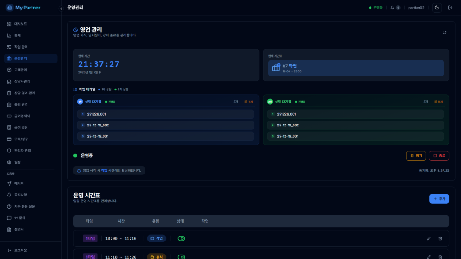Go to 대시보드 in the sidebar
Screen dimensions: 461x259
click(x=20, y=24)
